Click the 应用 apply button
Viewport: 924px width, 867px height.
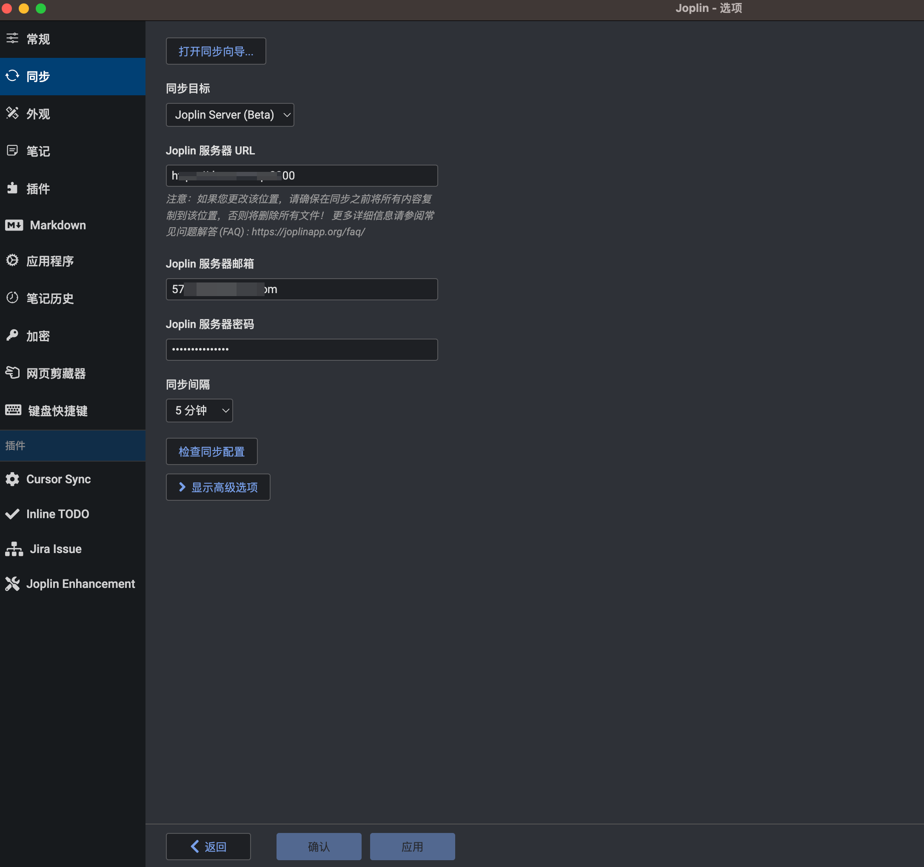(x=412, y=847)
